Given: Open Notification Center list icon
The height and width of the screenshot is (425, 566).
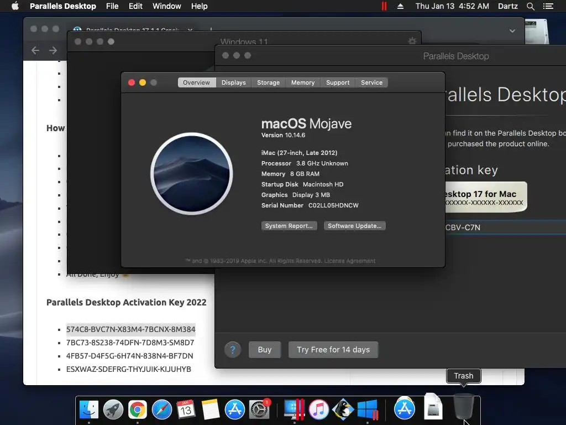Looking at the screenshot, I should pyautogui.click(x=548, y=6).
